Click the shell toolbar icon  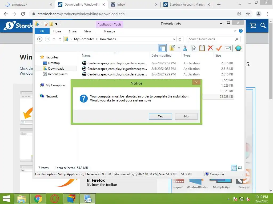click(238, 48)
